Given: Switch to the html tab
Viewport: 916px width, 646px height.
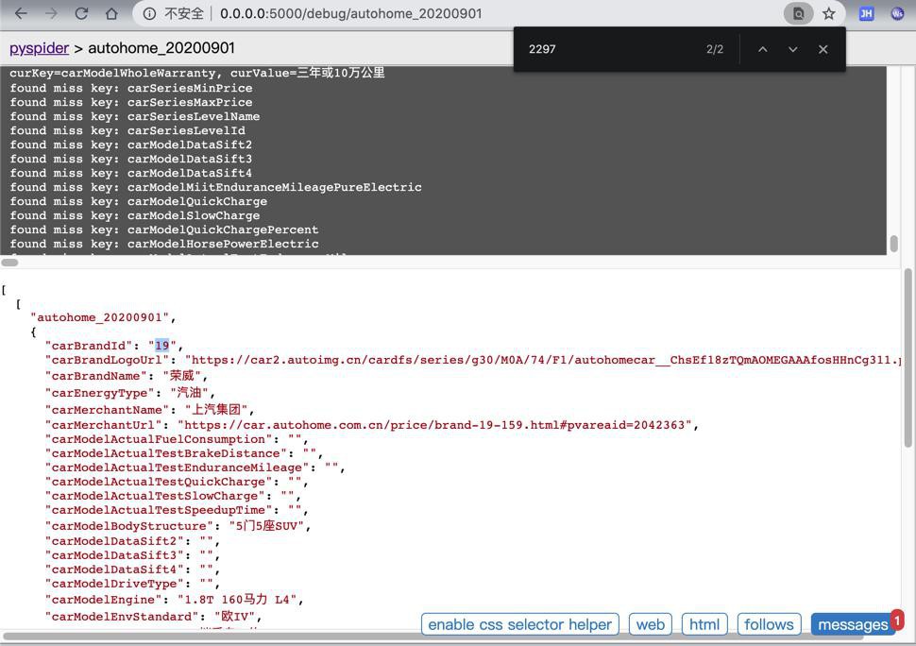Looking at the screenshot, I should 704,624.
